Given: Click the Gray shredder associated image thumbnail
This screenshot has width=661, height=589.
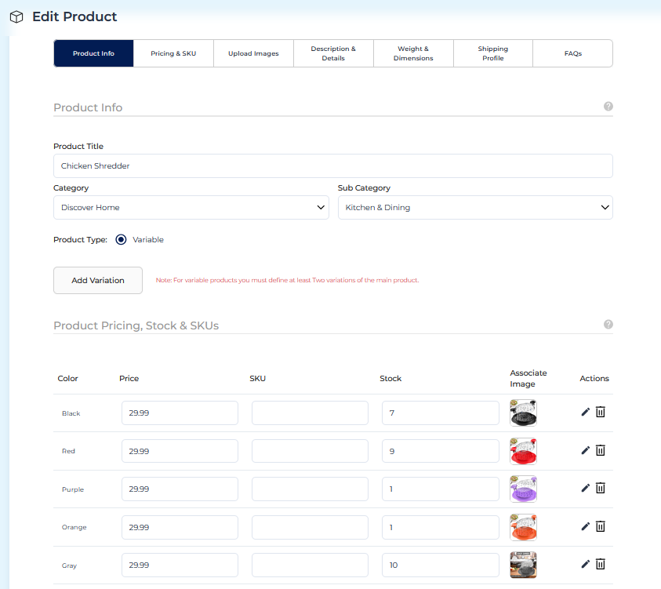Looking at the screenshot, I should point(523,565).
